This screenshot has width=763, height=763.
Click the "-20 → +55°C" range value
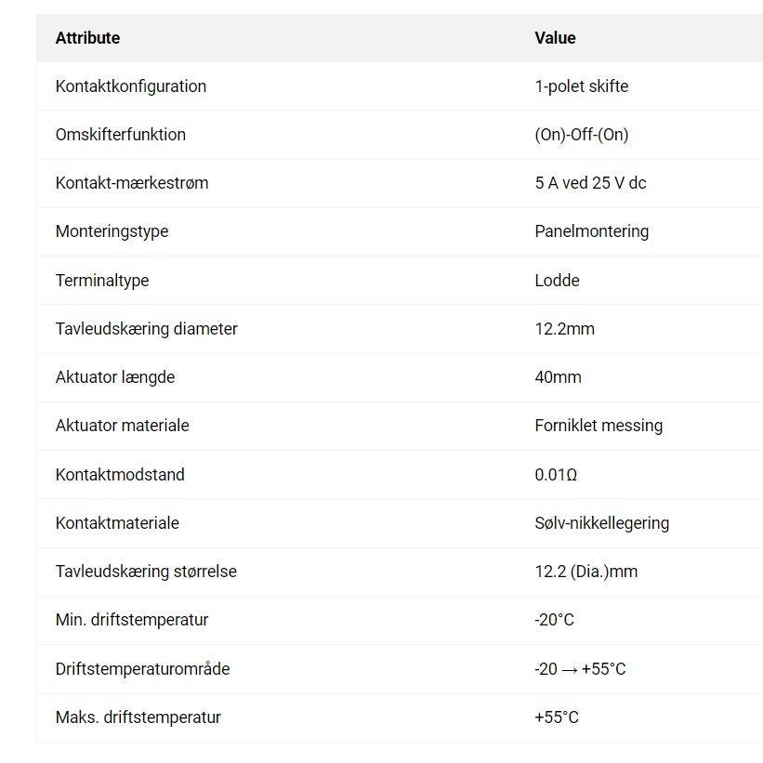(x=580, y=669)
